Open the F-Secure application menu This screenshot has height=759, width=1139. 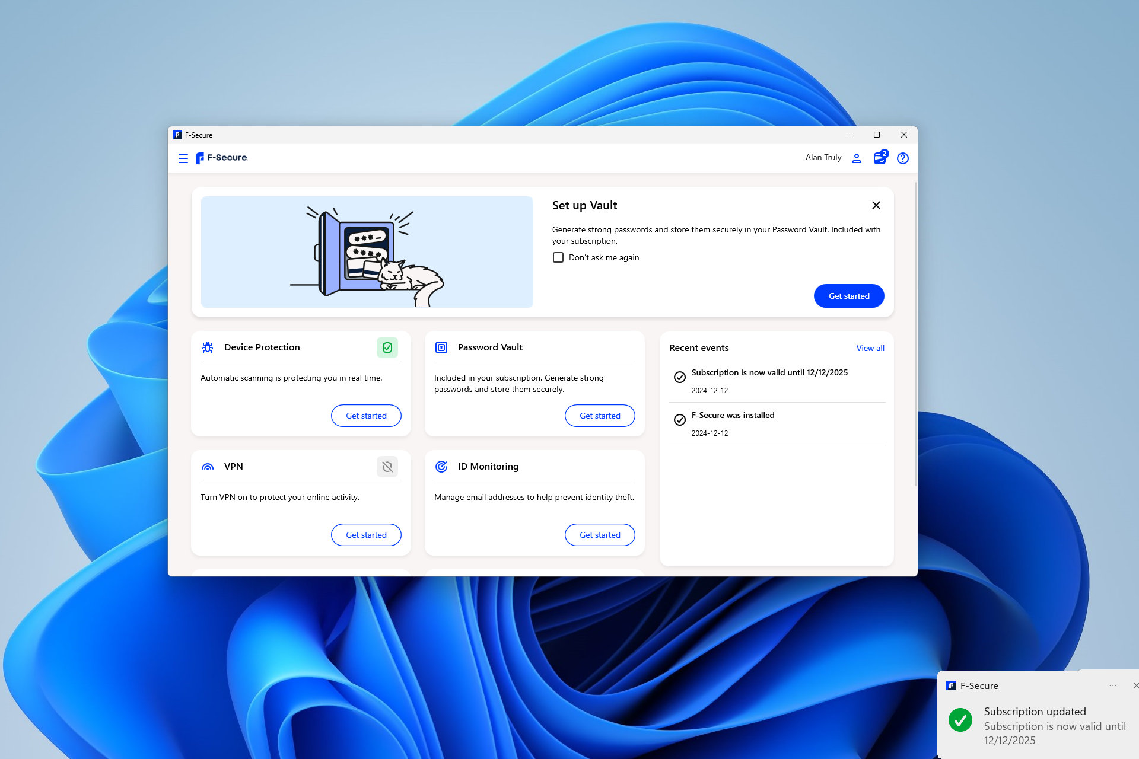(183, 158)
